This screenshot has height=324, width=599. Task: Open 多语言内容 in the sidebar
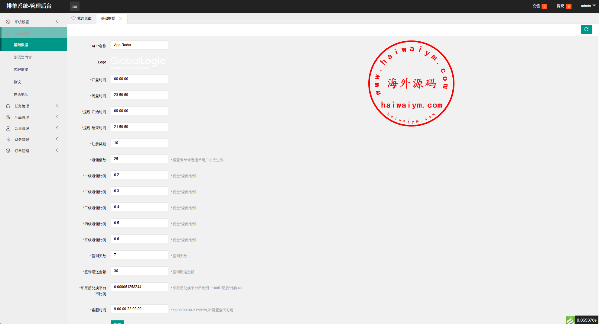pyautogui.click(x=23, y=57)
